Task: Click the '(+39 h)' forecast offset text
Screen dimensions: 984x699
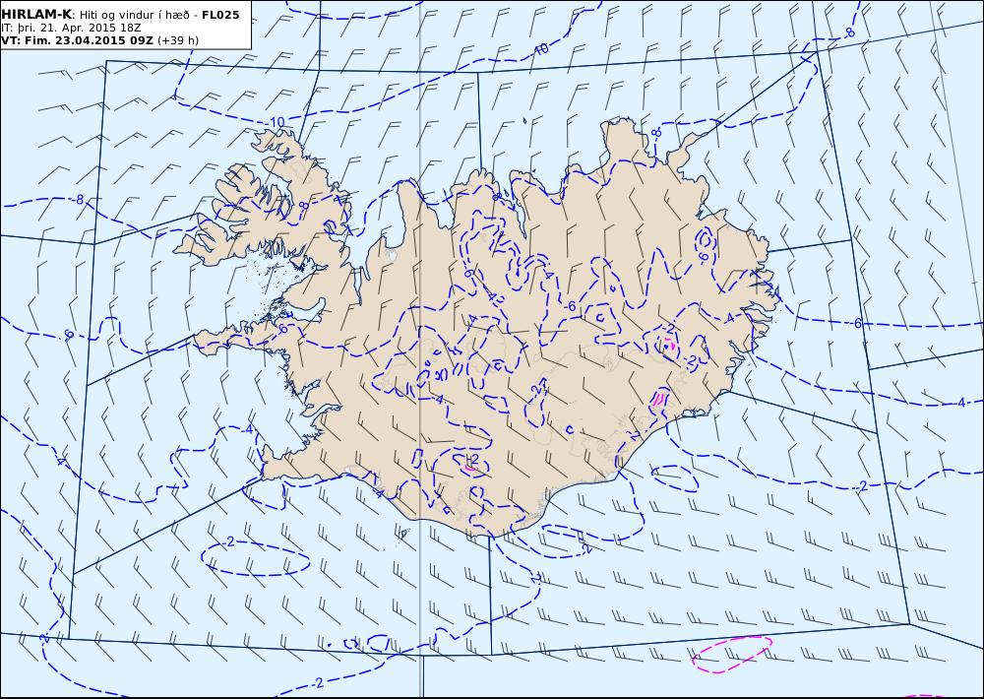Action: 177,40
